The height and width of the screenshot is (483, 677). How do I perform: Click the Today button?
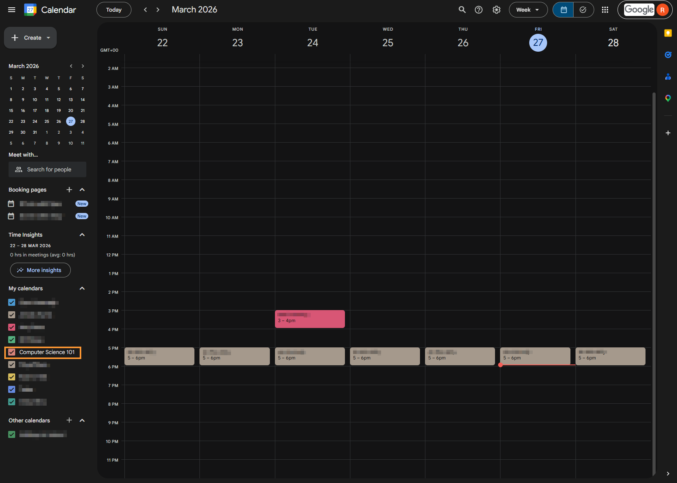(x=114, y=10)
